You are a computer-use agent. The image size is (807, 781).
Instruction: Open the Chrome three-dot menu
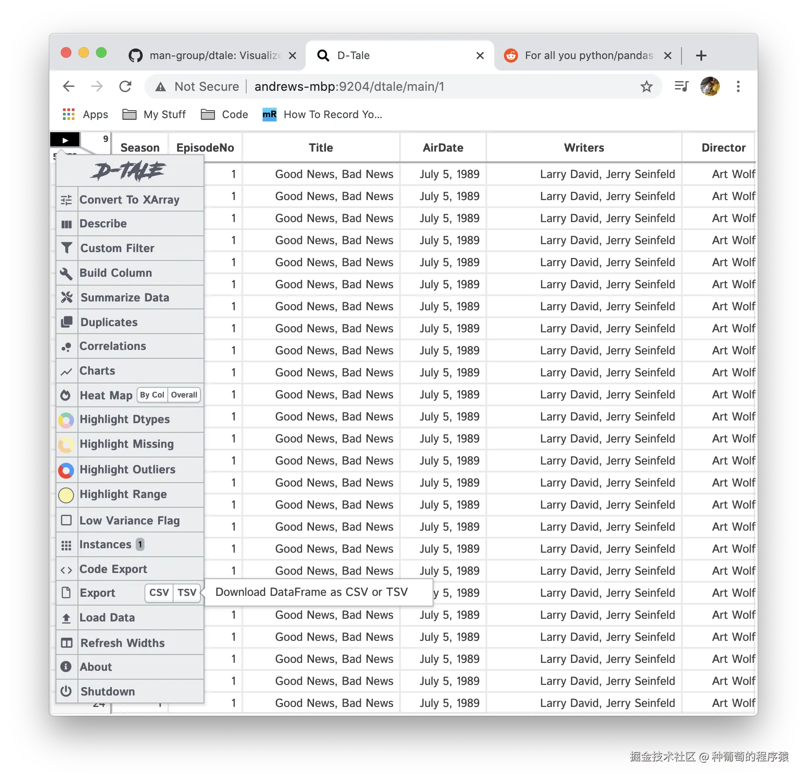tap(738, 86)
